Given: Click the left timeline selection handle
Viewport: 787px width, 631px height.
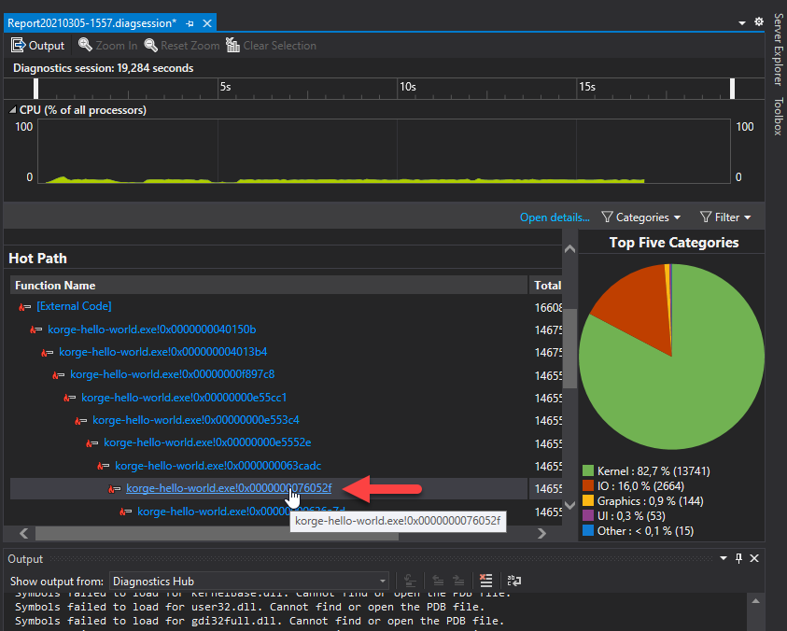Looking at the screenshot, I should (36, 88).
